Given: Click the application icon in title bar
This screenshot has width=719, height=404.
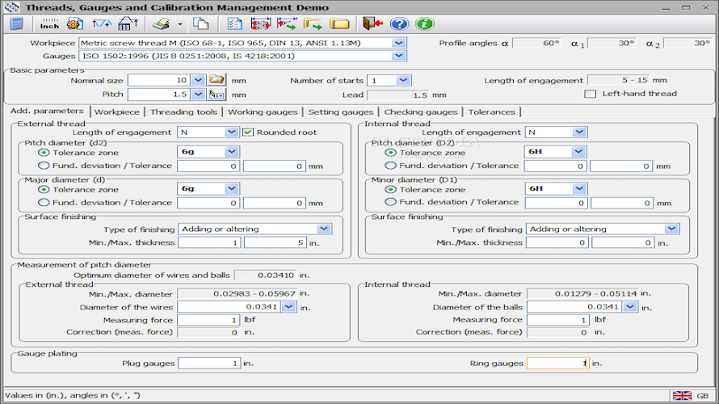Looking at the screenshot, I should click(11, 7).
